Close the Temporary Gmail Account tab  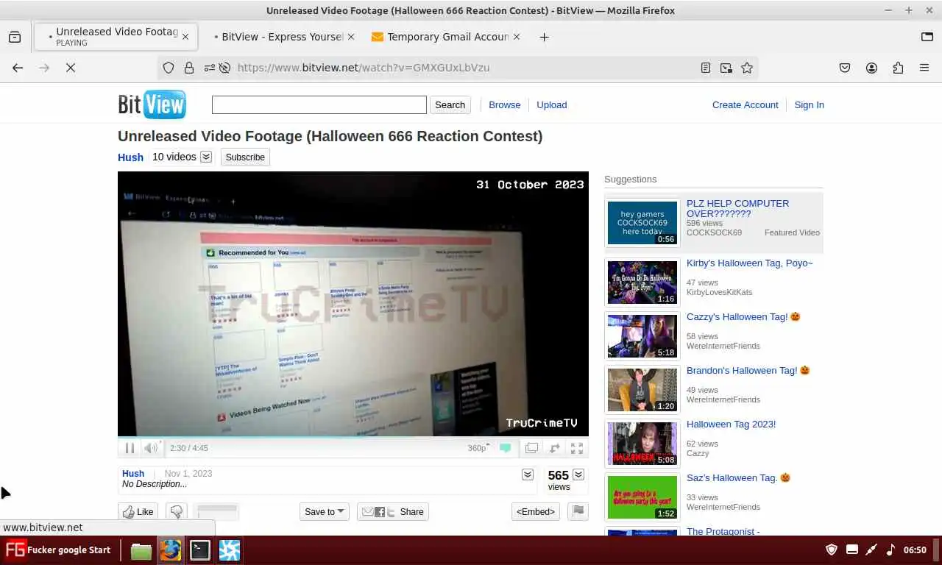point(516,37)
